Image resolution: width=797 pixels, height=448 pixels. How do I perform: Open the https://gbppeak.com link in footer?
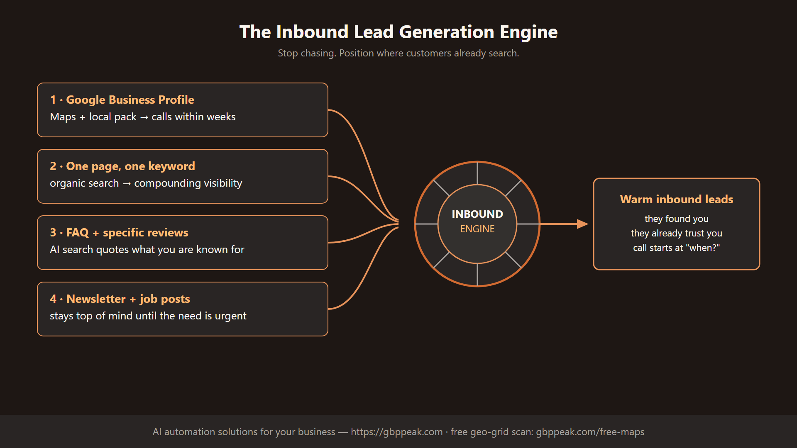(x=397, y=432)
